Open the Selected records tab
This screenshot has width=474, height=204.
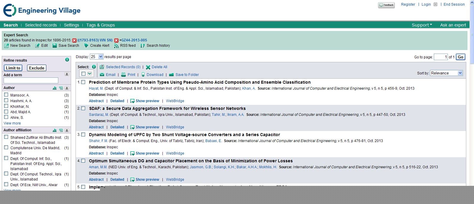[41, 25]
